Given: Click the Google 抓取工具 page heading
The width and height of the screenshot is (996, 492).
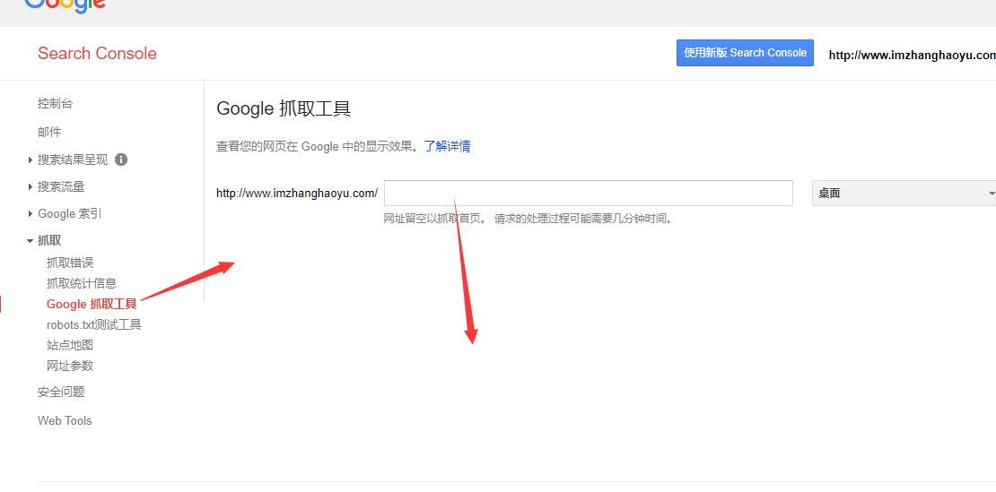Looking at the screenshot, I should tap(284, 109).
